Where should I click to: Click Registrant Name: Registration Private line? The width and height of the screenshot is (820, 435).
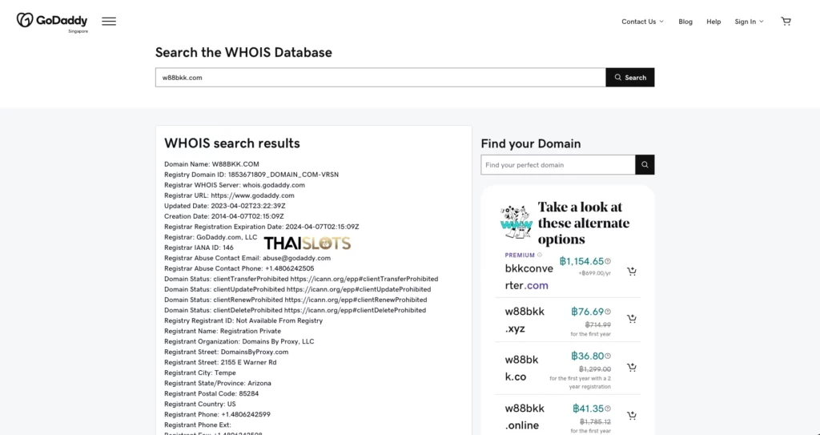coord(223,331)
